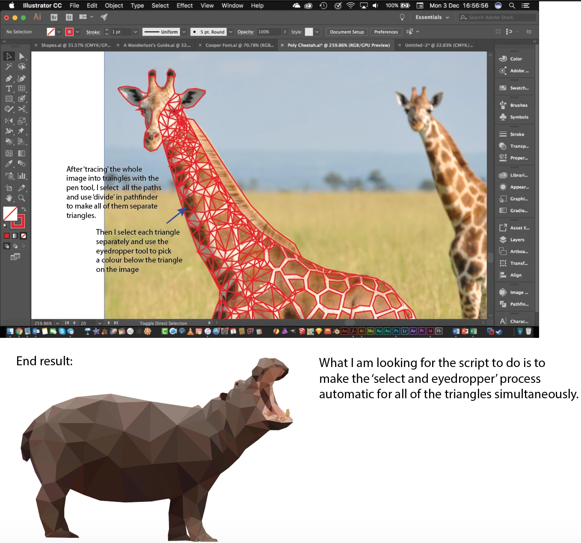Open the Brushes panel
Viewport: 581px width, 543px height.
pyautogui.click(x=515, y=105)
